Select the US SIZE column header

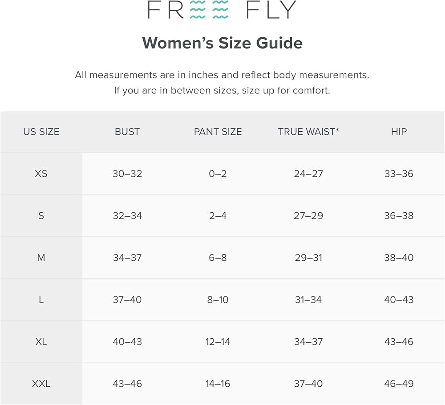point(41,132)
